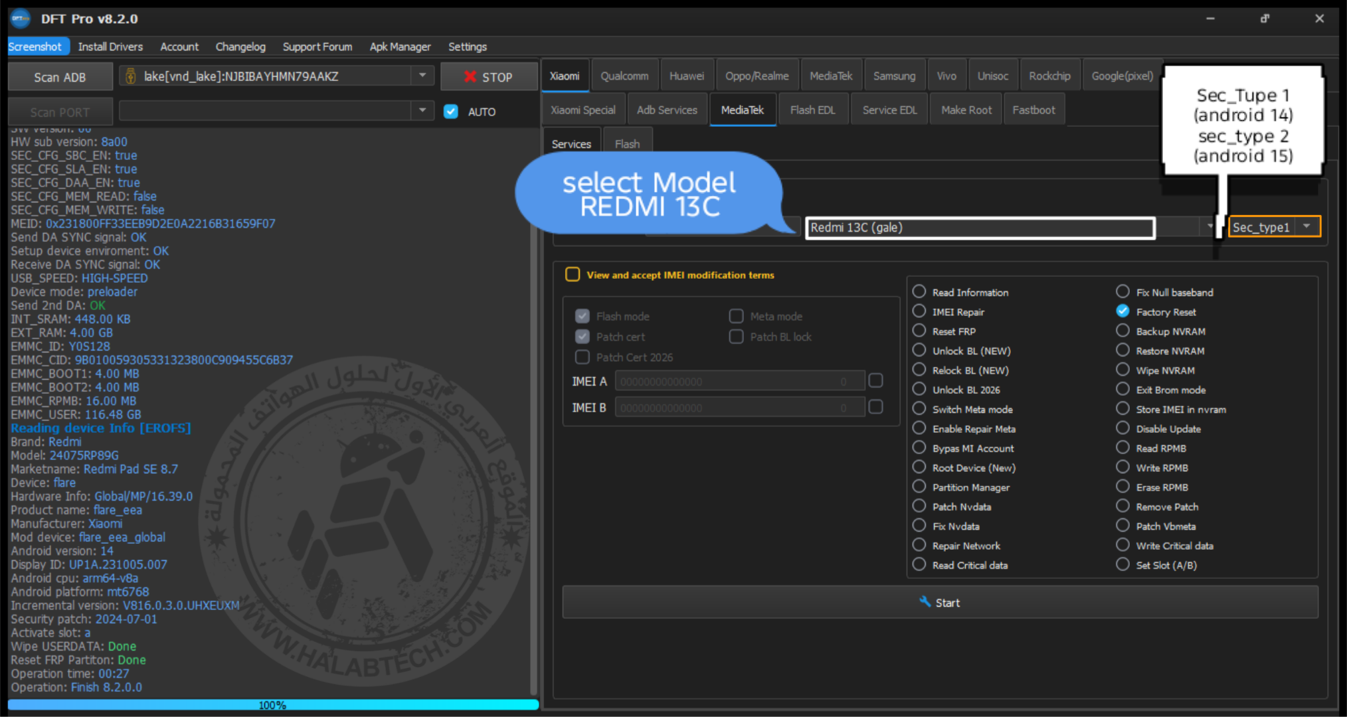Open the port selection dropdown arrow
The image size is (1347, 717).
pyautogui.click(x=422, y=110)
